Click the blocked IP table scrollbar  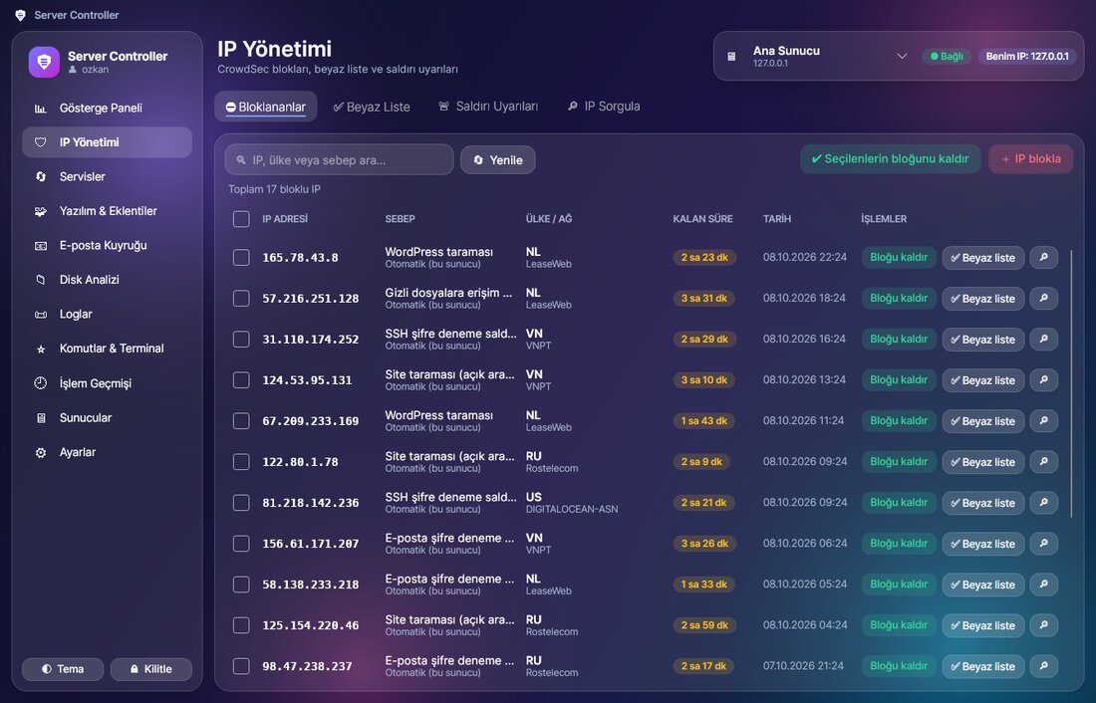click(1071, 383)
